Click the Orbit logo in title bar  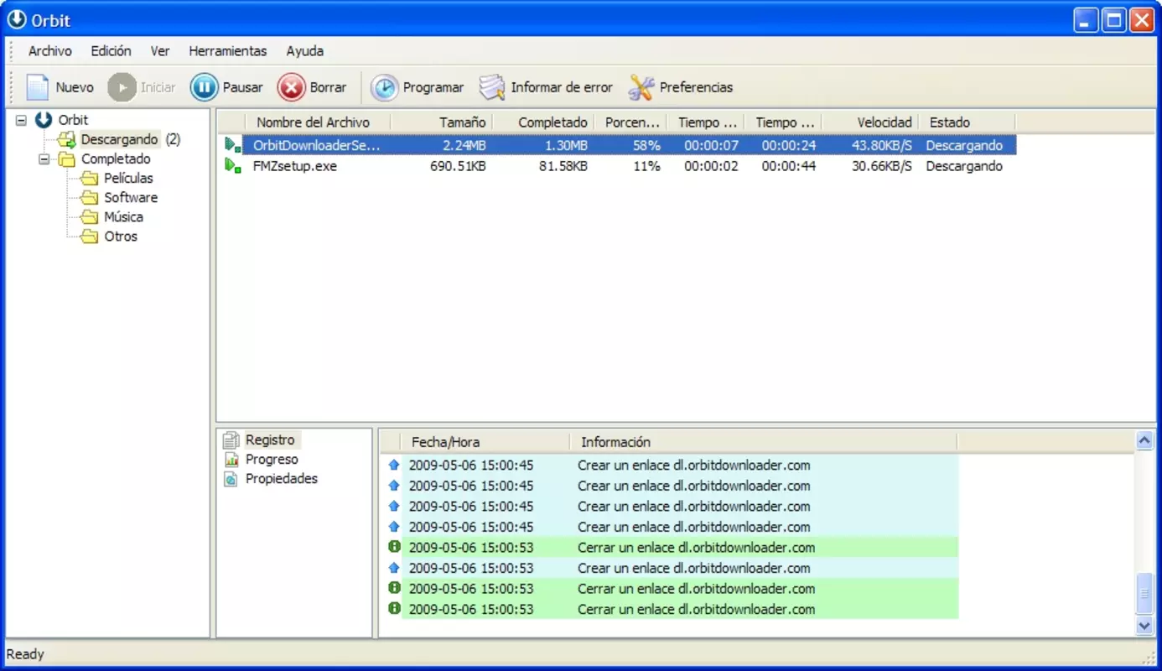[x=17, y=19]
